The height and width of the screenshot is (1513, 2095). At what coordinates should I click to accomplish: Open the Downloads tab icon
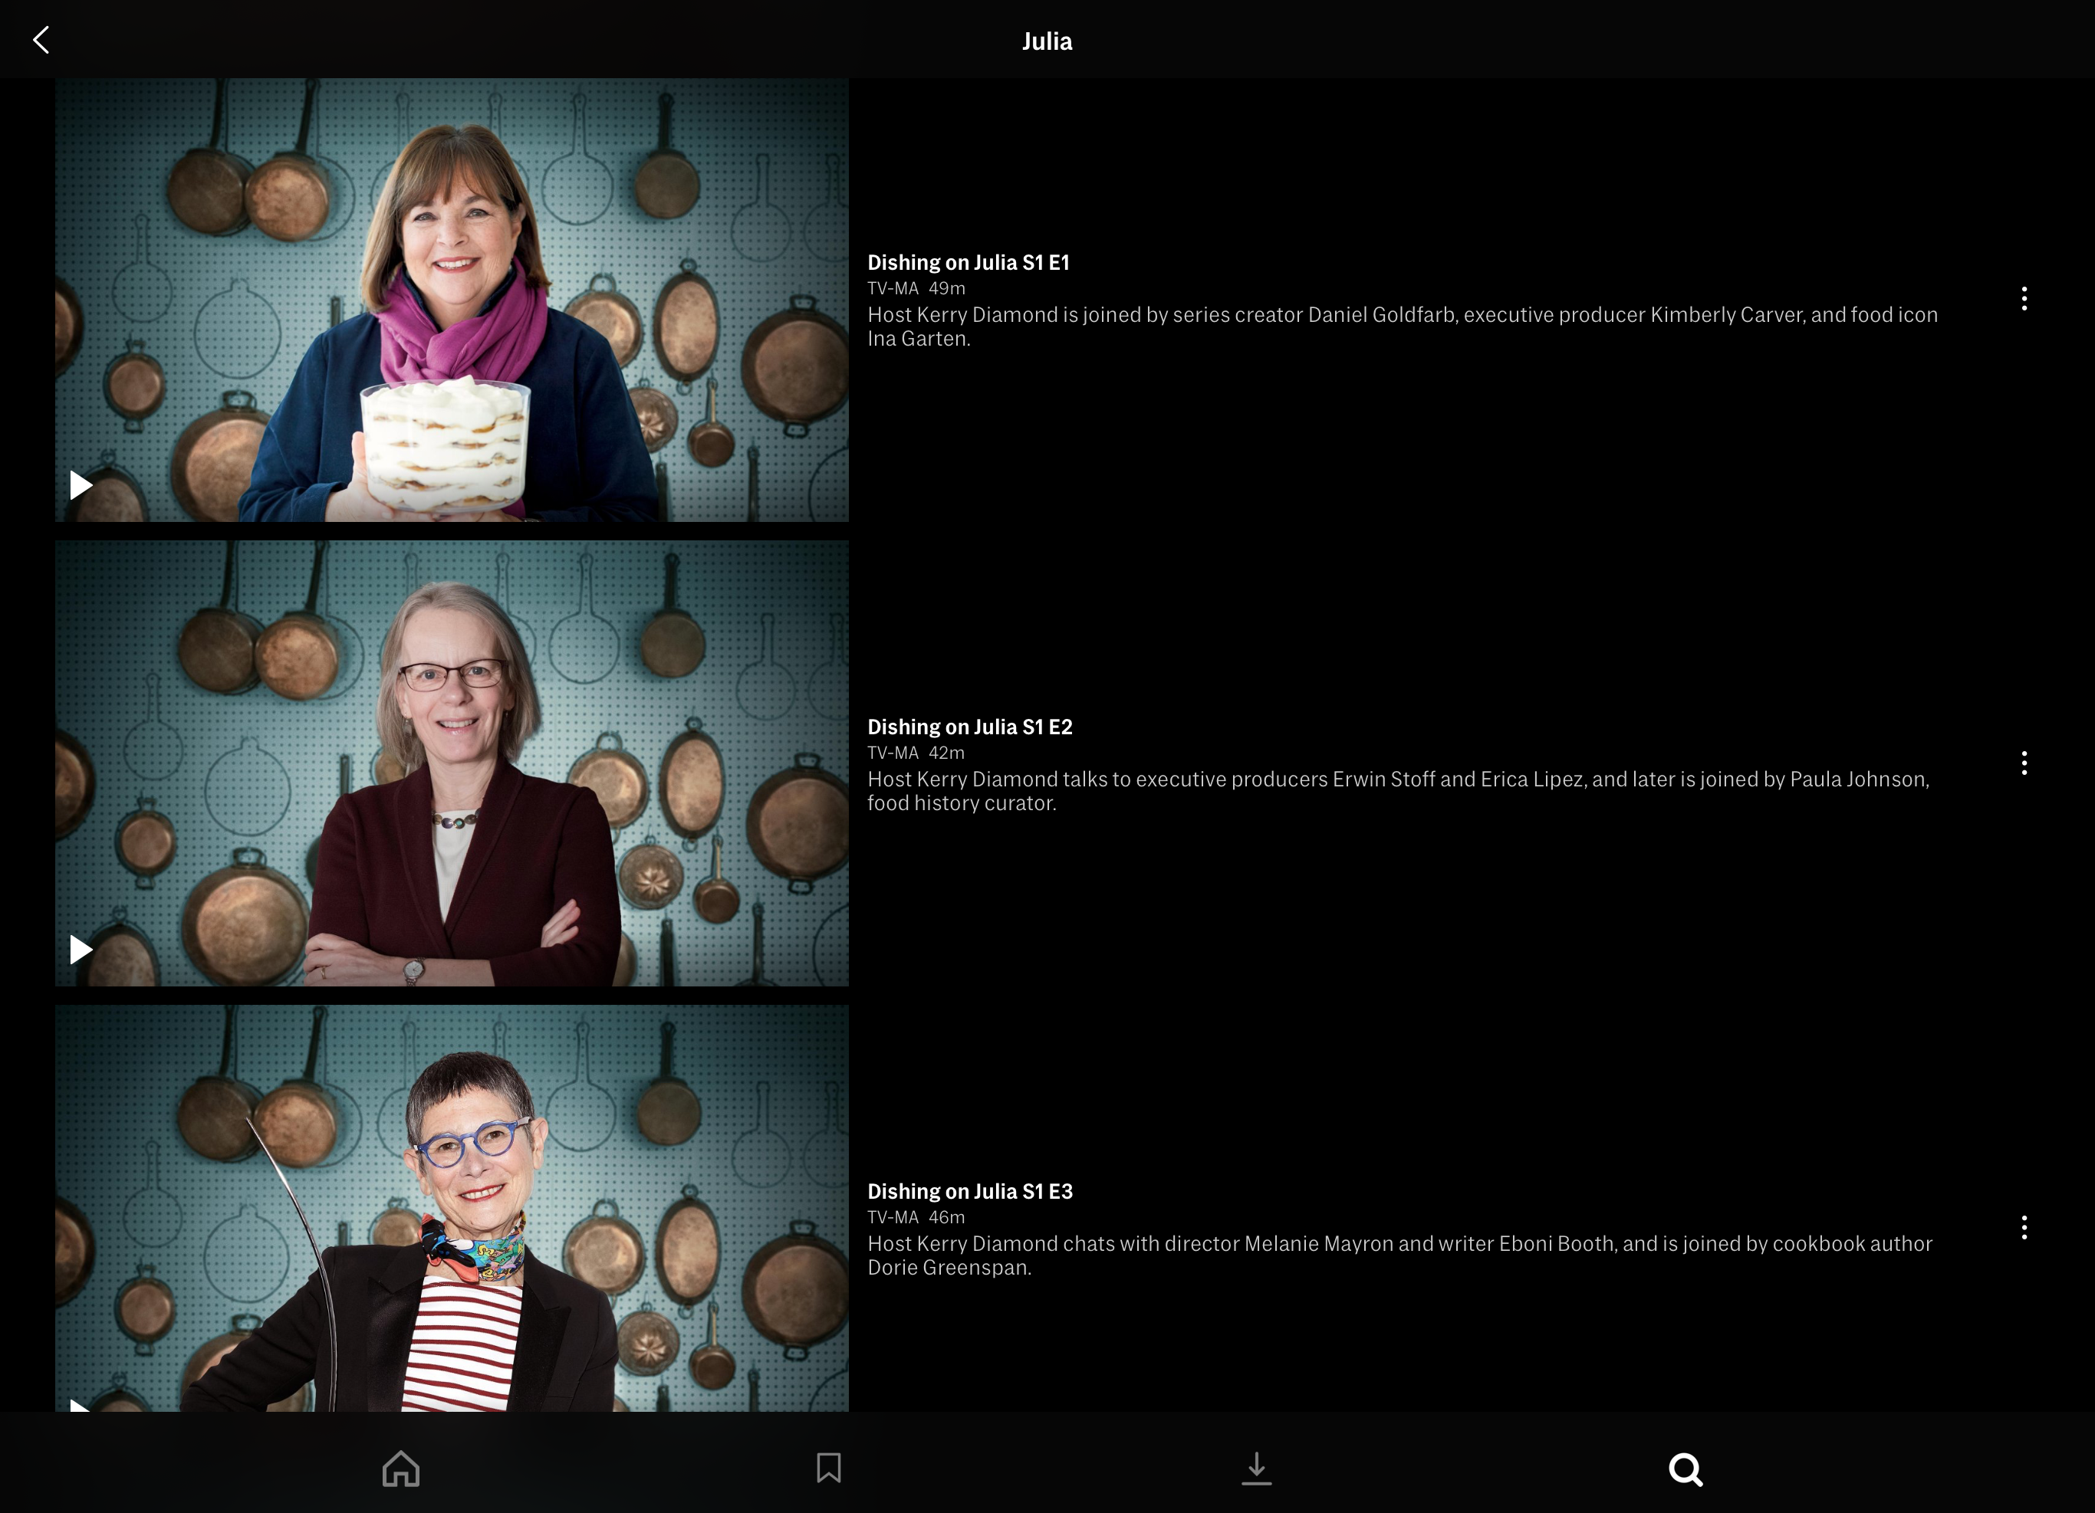(1256, 1468)
